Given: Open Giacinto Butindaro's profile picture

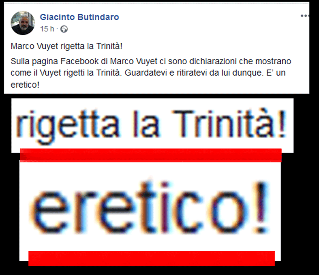Looking at the screenshot, I should (x=23, y=23).
